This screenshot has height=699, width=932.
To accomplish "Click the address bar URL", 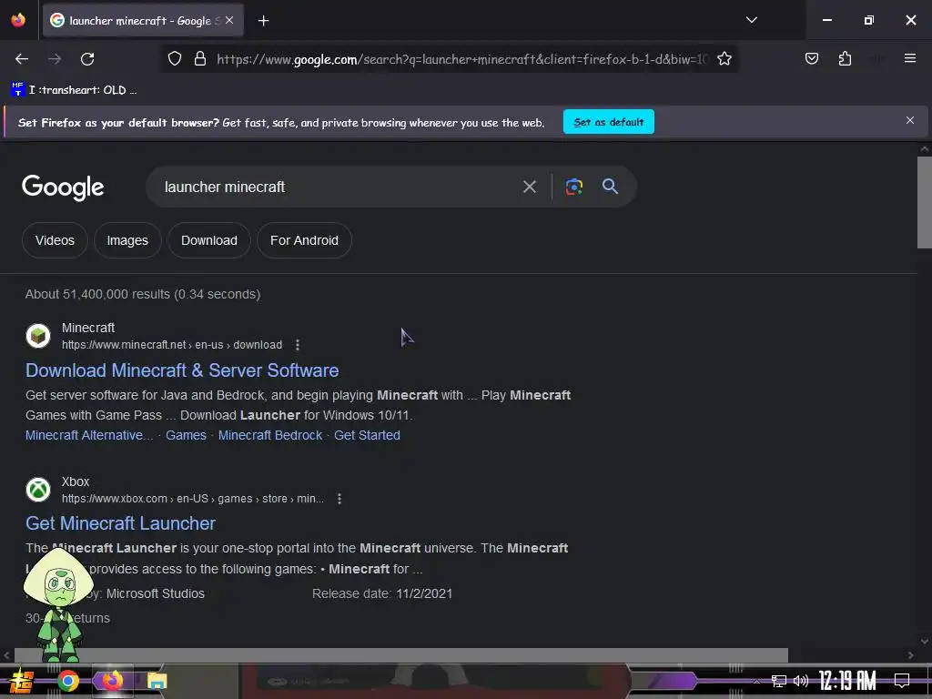I will pos(462,59).
